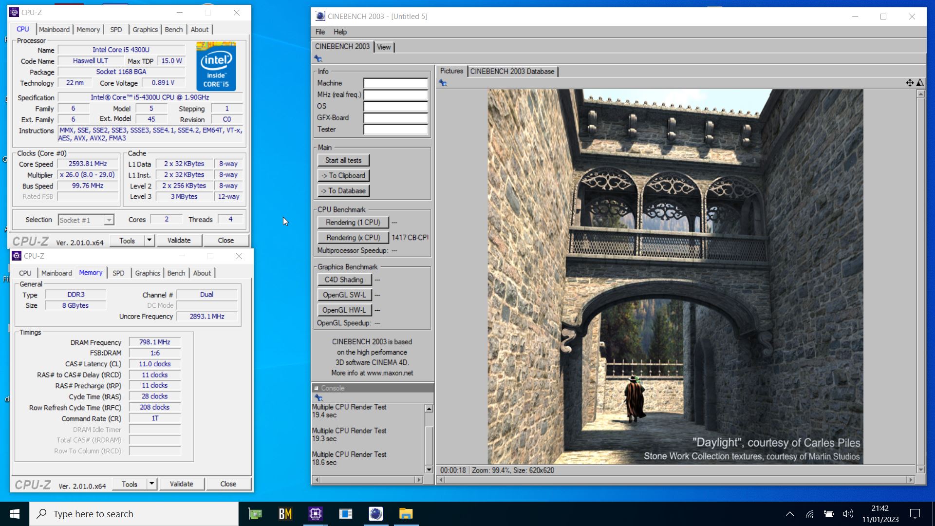Click CINEBENCH title bar app icon
The image size is (935, 526).
point(320,16)
